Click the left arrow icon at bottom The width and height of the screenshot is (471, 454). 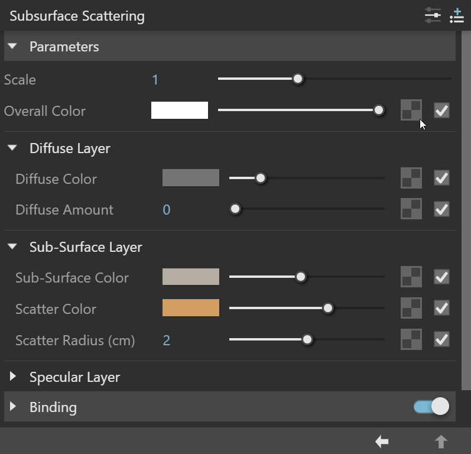(382, 442)
